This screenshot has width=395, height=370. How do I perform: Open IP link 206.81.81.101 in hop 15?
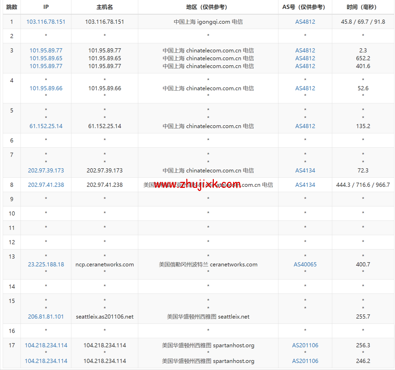[x=46, y=317]
